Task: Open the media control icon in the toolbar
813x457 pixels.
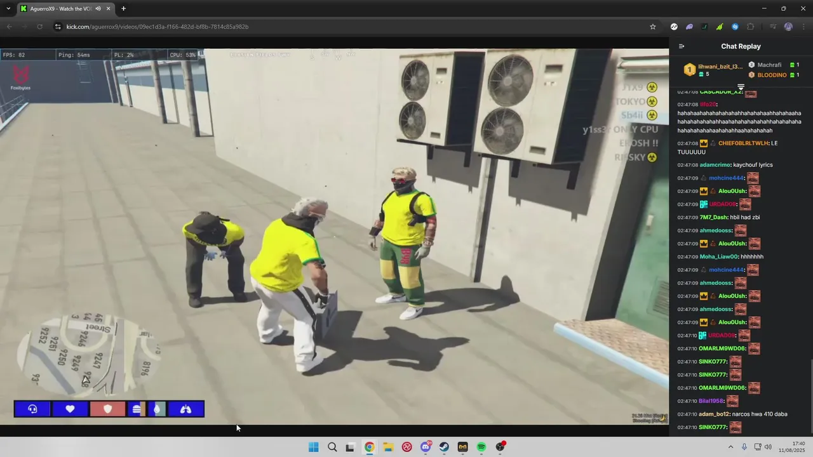Action: [773, 27]
